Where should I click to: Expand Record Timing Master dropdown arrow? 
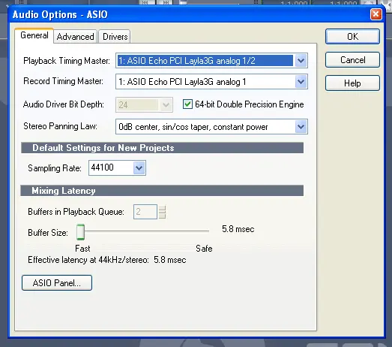tap(301, 81)
